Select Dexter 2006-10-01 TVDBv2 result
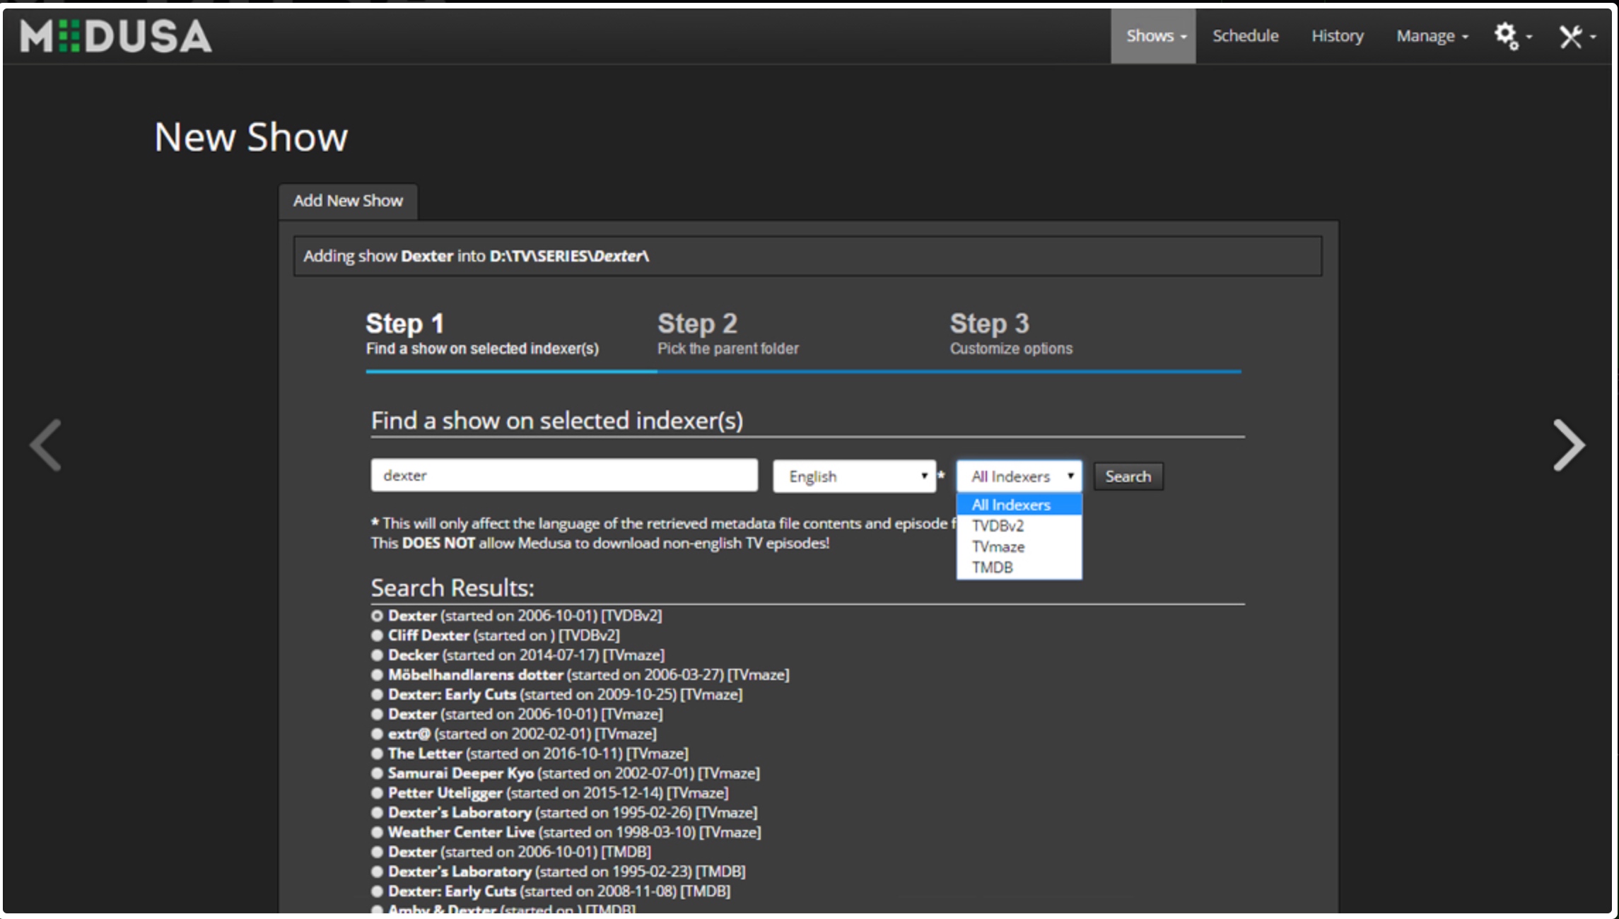1619x919 pixels. (x=377, y=616)
